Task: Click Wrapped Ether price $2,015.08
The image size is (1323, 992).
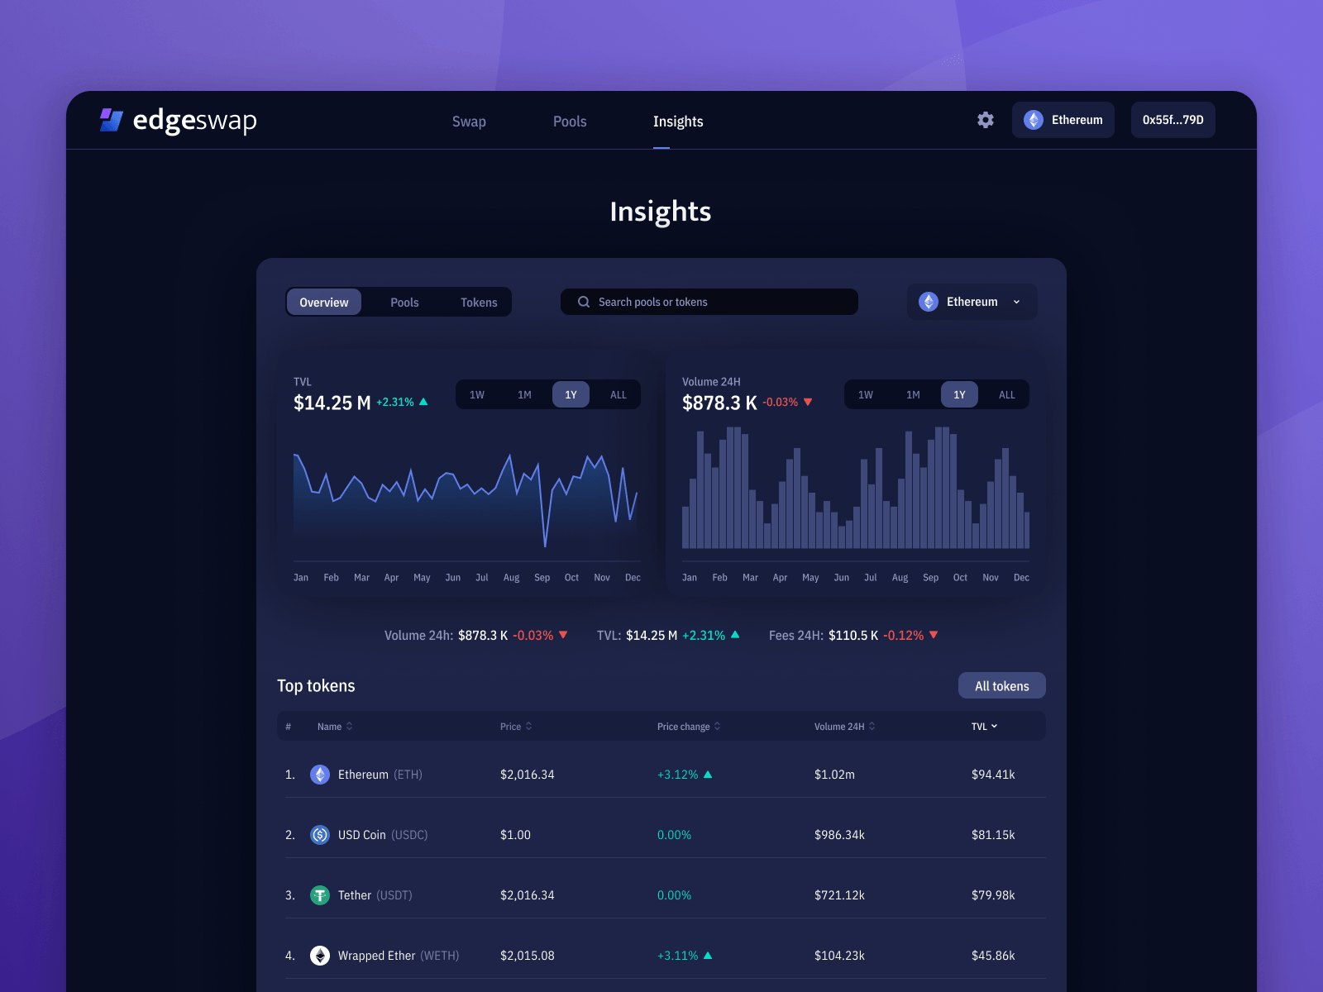Action: click(528, 956)
